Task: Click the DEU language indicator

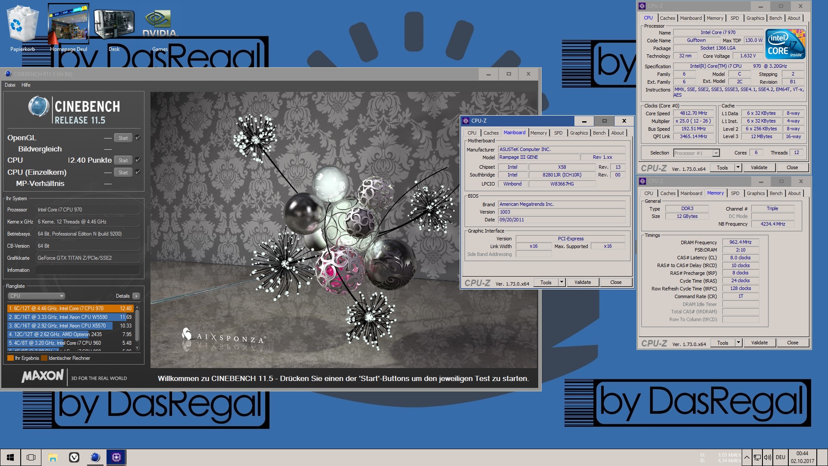Action: [x=780, y=457]
